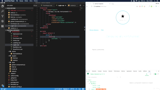Open DevTools customize menu dots
The width and height of the screenshot is (160, 90).
click(x=156, y=71)
